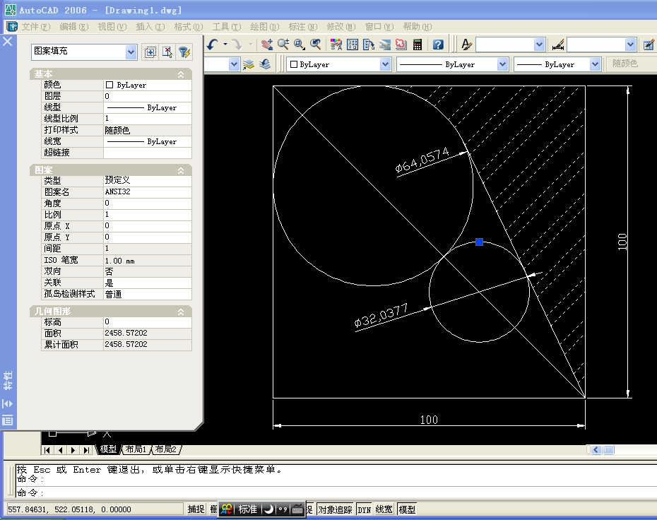Collapse the 几何图形 section

pyautogui.click(x=181, y=312)
